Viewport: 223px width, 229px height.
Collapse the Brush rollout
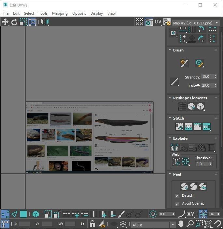170,50
